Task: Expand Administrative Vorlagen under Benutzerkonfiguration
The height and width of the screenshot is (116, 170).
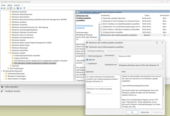Action: tap(5, 79)
